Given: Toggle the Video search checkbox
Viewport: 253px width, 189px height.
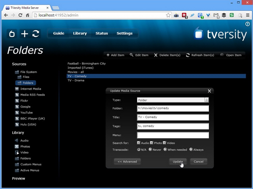Looking at the screenshot, I should coord(164,143).
